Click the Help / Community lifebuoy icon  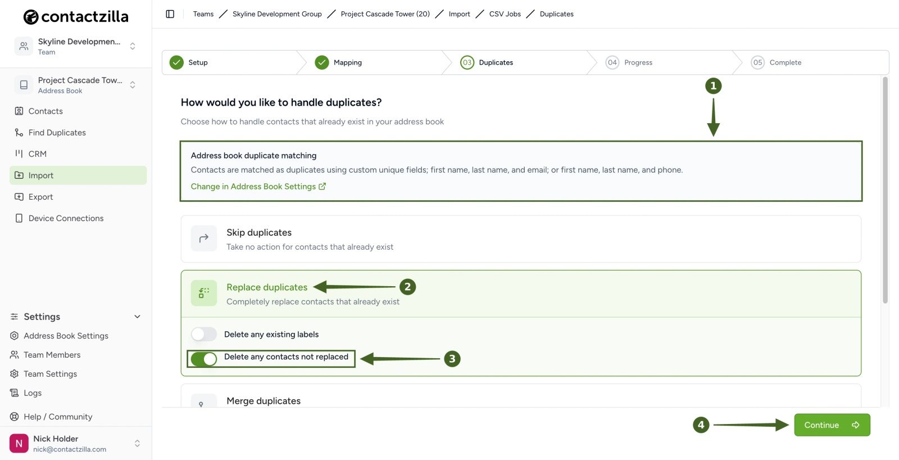(15, 417)
